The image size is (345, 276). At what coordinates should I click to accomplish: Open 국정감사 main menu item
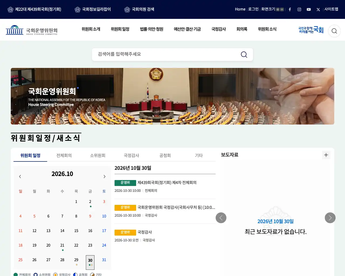219,29
